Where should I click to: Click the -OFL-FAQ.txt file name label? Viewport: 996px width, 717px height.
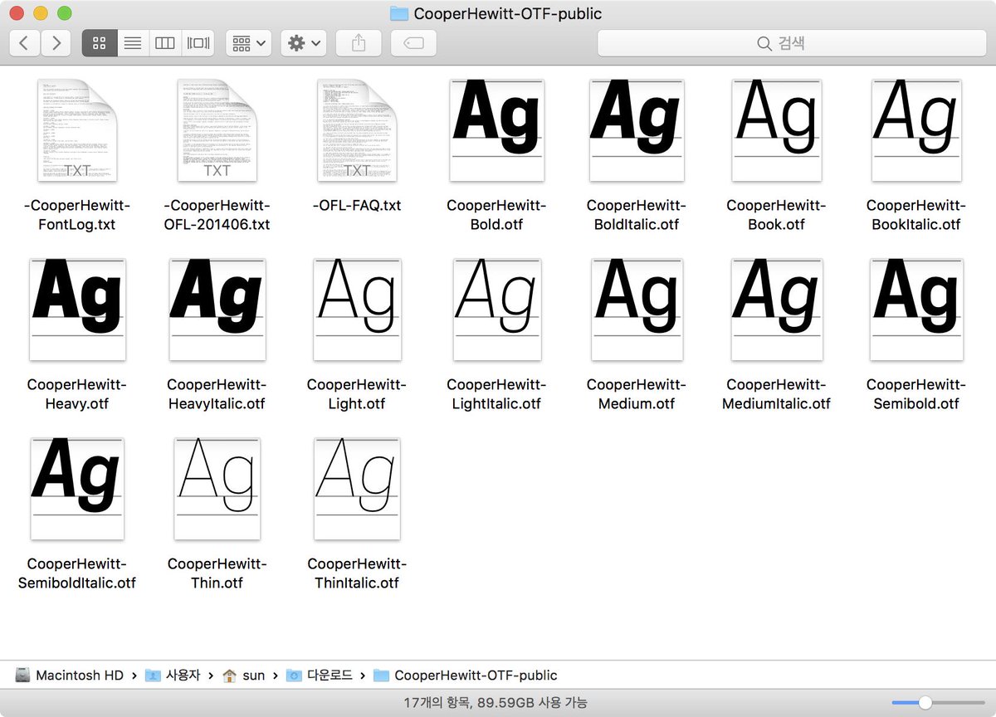357,206
